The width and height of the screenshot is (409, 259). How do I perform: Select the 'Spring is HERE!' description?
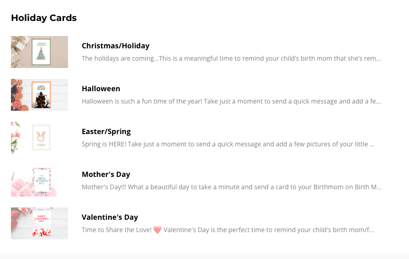coord(228,144)
